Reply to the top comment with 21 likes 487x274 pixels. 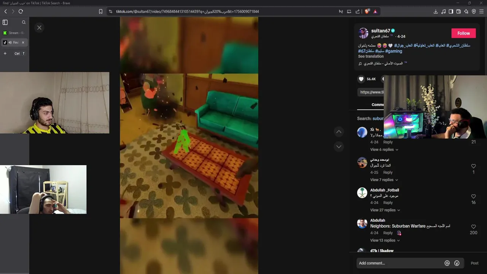pyautogui.click(x=388, y=142)
